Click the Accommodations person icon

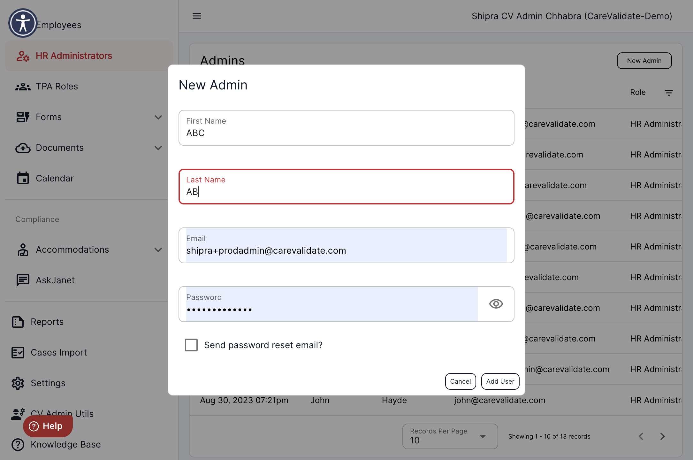23,250
